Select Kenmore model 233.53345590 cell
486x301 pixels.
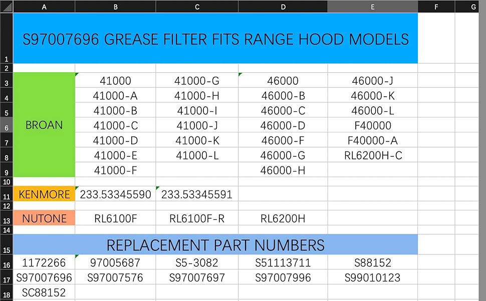click(115, 194)
